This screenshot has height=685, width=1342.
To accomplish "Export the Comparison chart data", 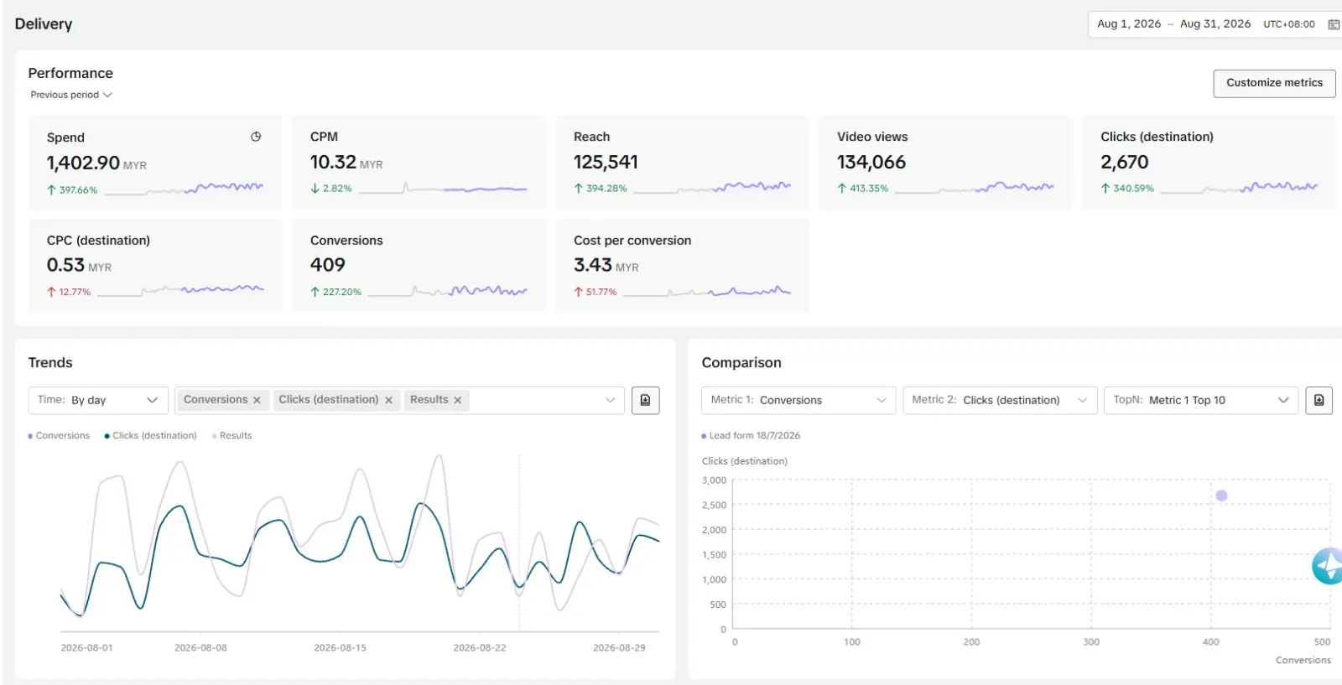I will click(x=1319, y=400).
